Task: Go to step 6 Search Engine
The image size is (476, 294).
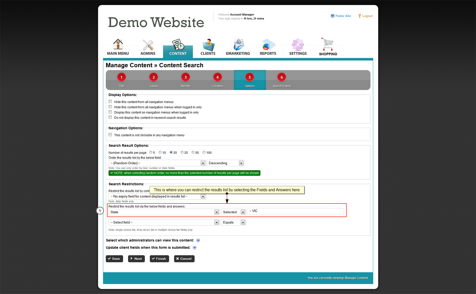Action: click(x=282, y=77)
